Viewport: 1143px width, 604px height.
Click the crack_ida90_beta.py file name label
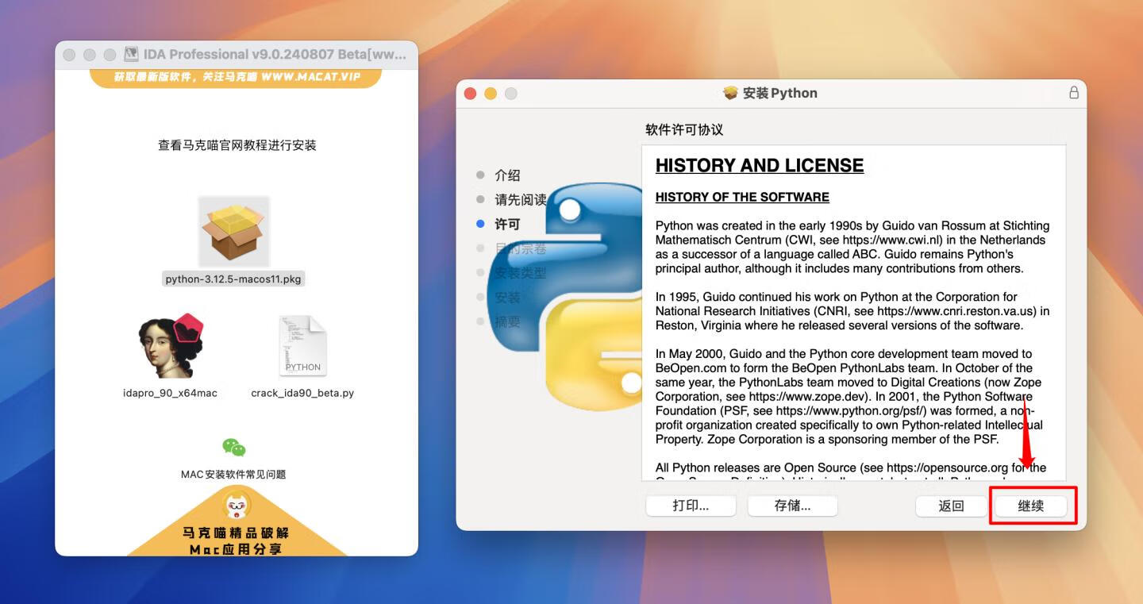click(302, 393)
